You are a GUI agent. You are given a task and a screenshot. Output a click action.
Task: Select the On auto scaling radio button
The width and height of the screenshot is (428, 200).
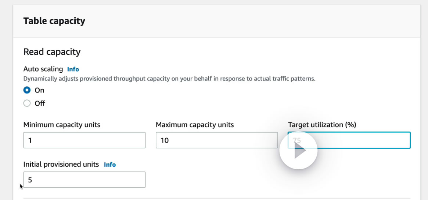27,90
